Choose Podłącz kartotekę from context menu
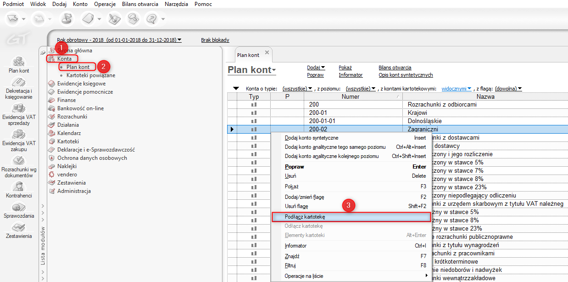Screen dimensions: 568x282 pos(305,216)
